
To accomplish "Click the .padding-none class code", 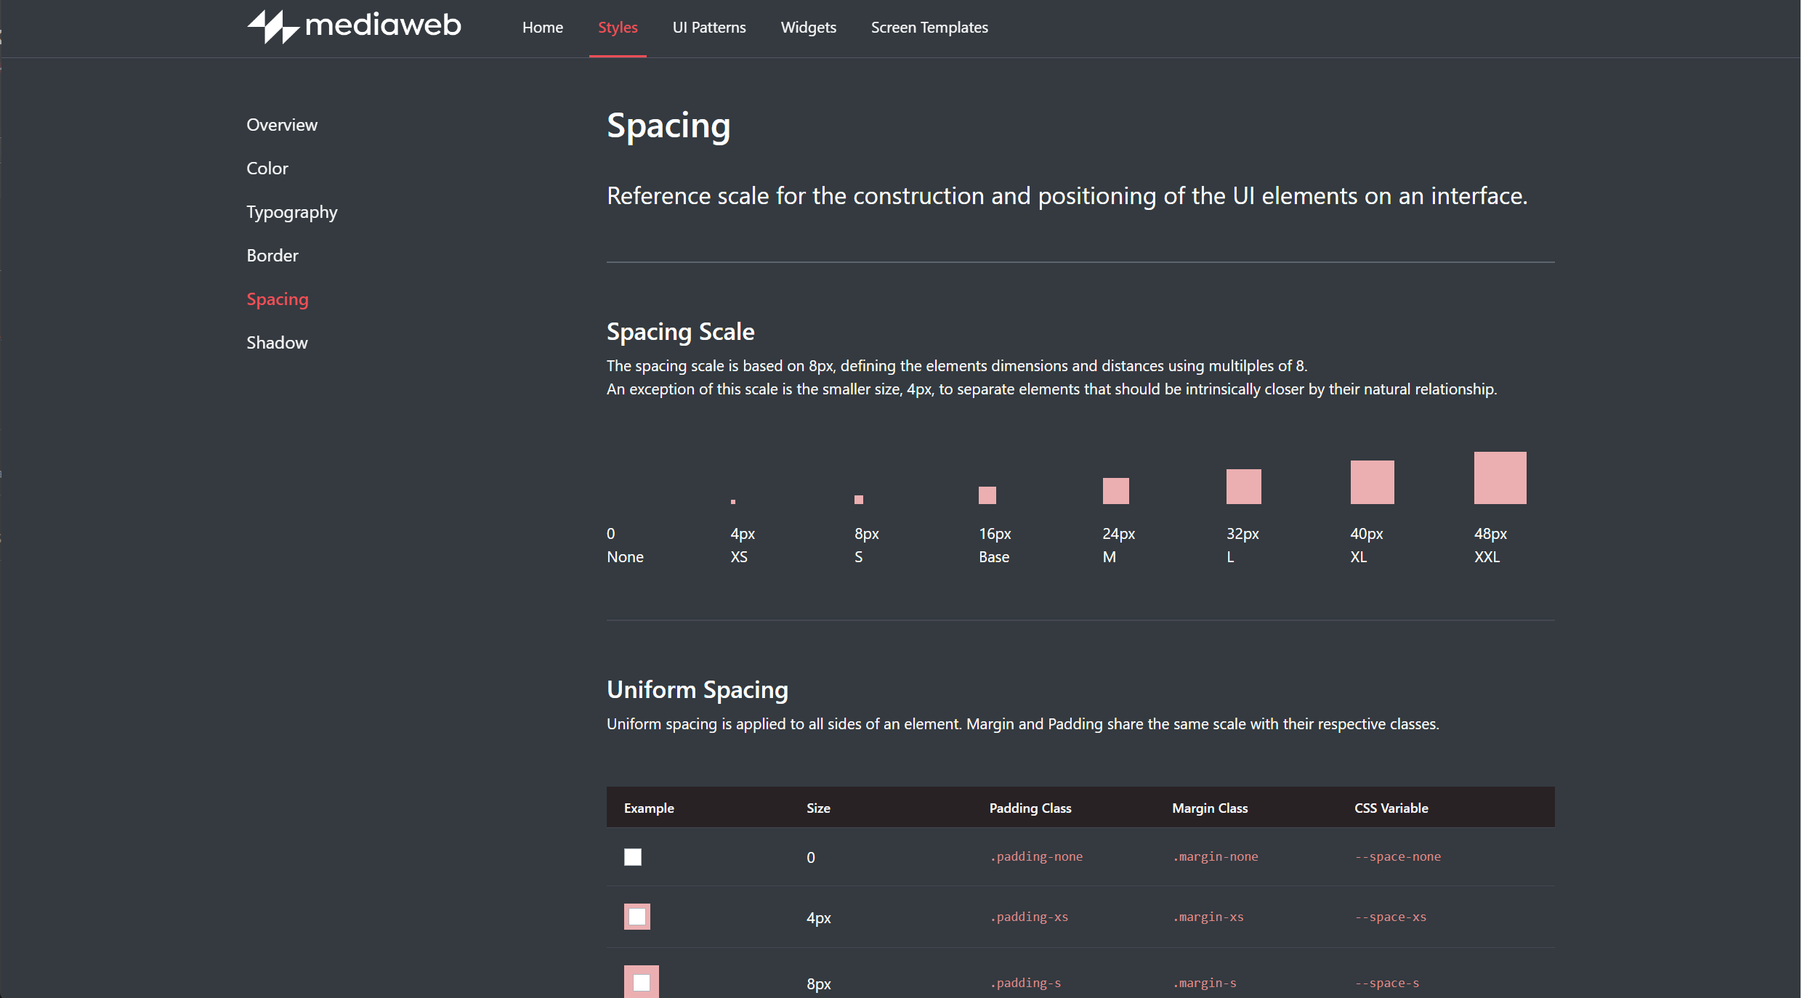I will (x=1035, y=857).
